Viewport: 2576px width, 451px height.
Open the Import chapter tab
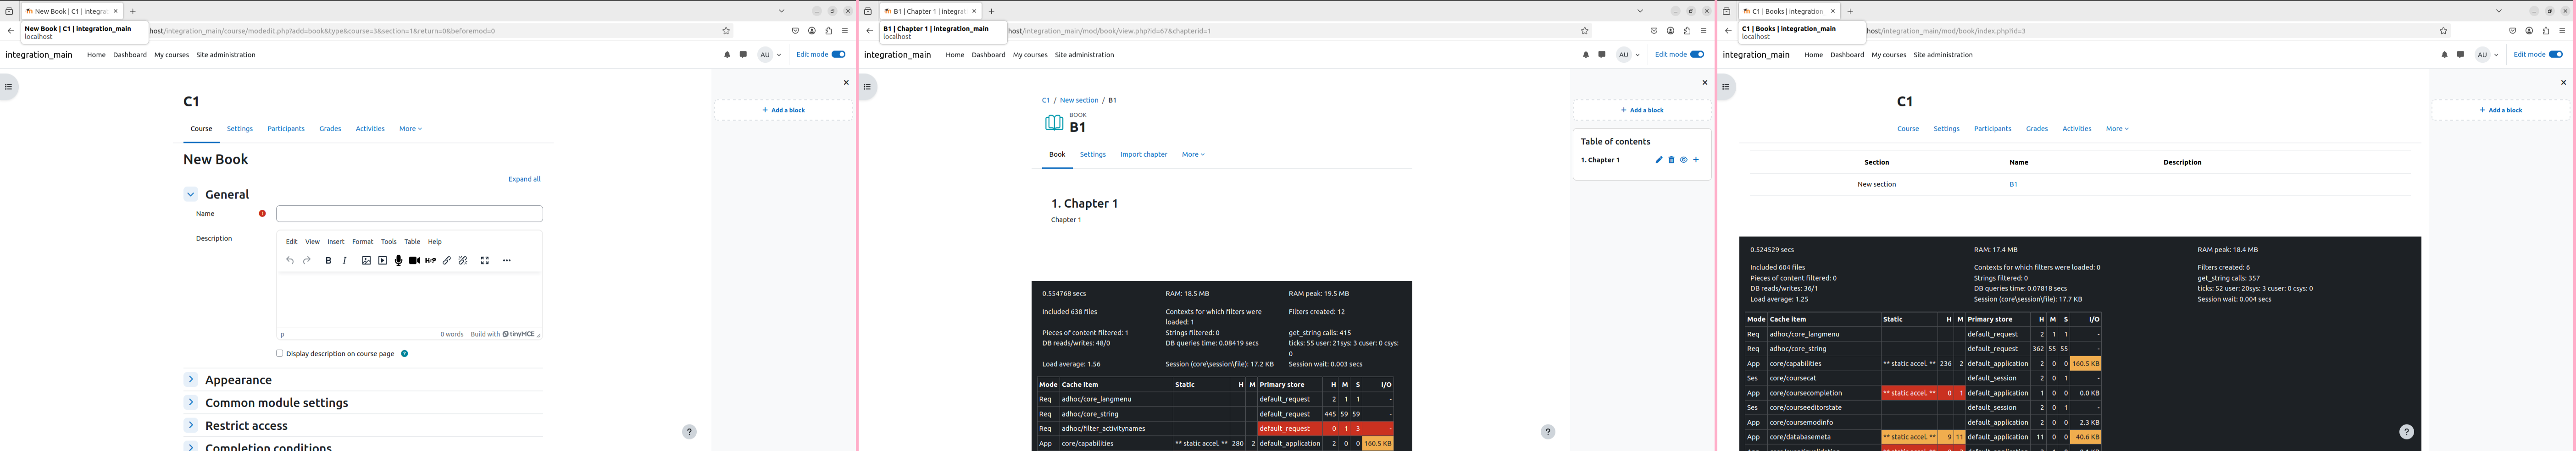(1144, 155)
